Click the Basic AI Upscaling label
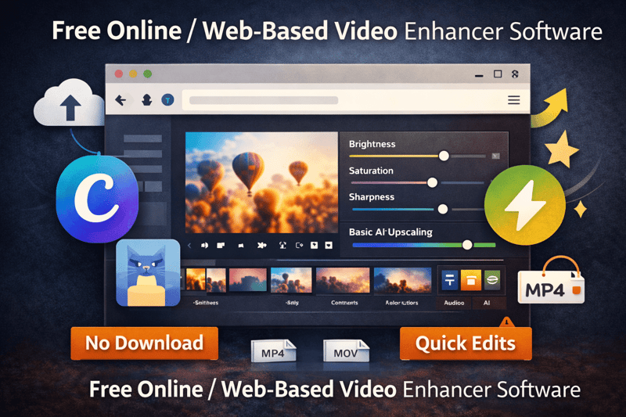 (390, 232)
